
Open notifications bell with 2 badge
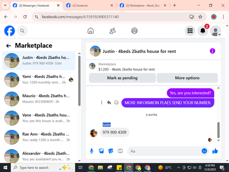[203, 31]
